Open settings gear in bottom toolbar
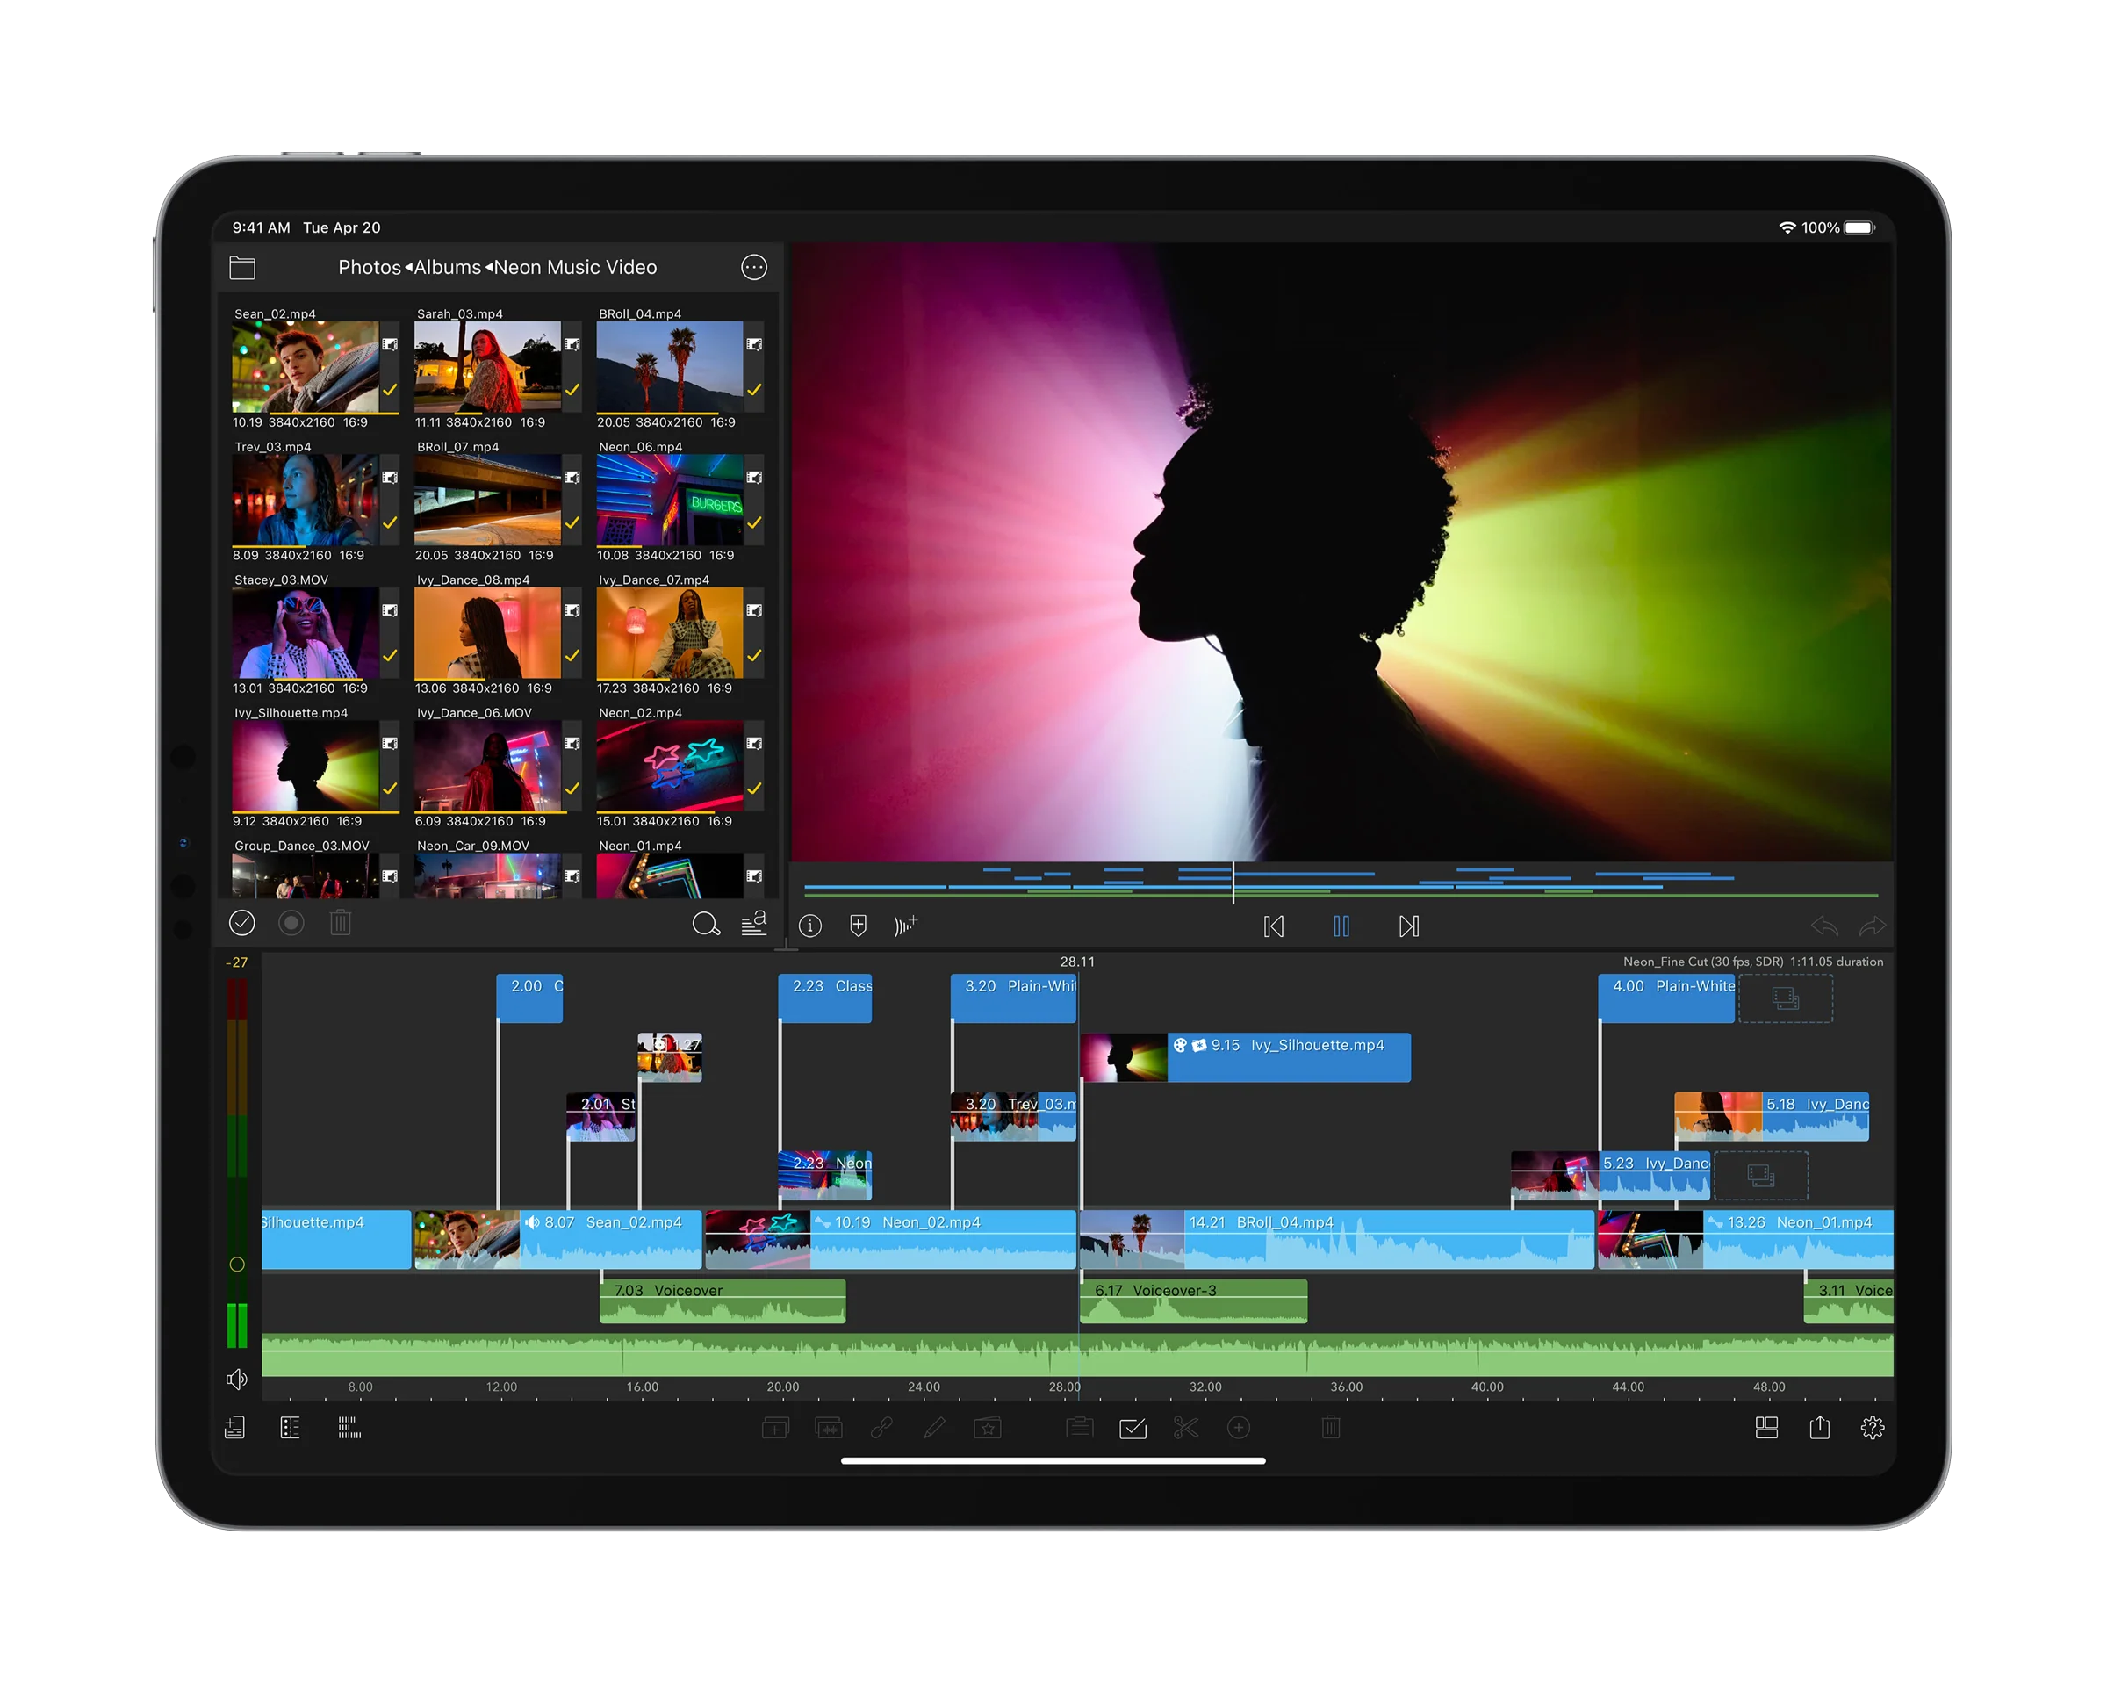This screenshot has width=2107, height=1686. click(x=1872, y=1428)
